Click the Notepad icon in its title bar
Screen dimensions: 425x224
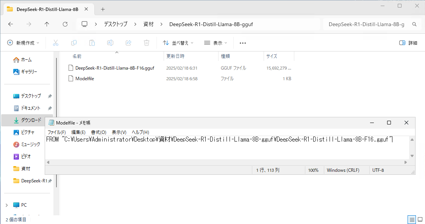tap(51, 123)
